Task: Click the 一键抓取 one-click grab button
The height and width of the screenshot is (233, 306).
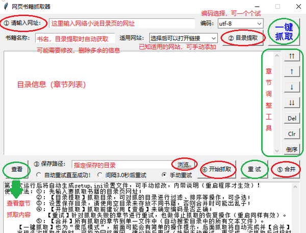Action: 284,32
